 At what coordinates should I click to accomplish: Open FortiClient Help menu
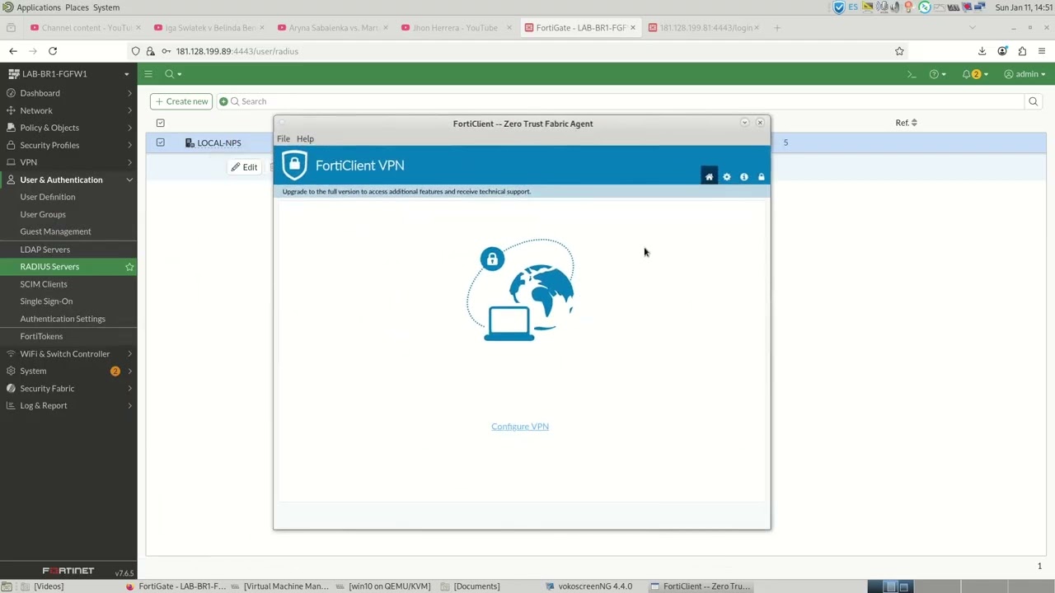305,138
